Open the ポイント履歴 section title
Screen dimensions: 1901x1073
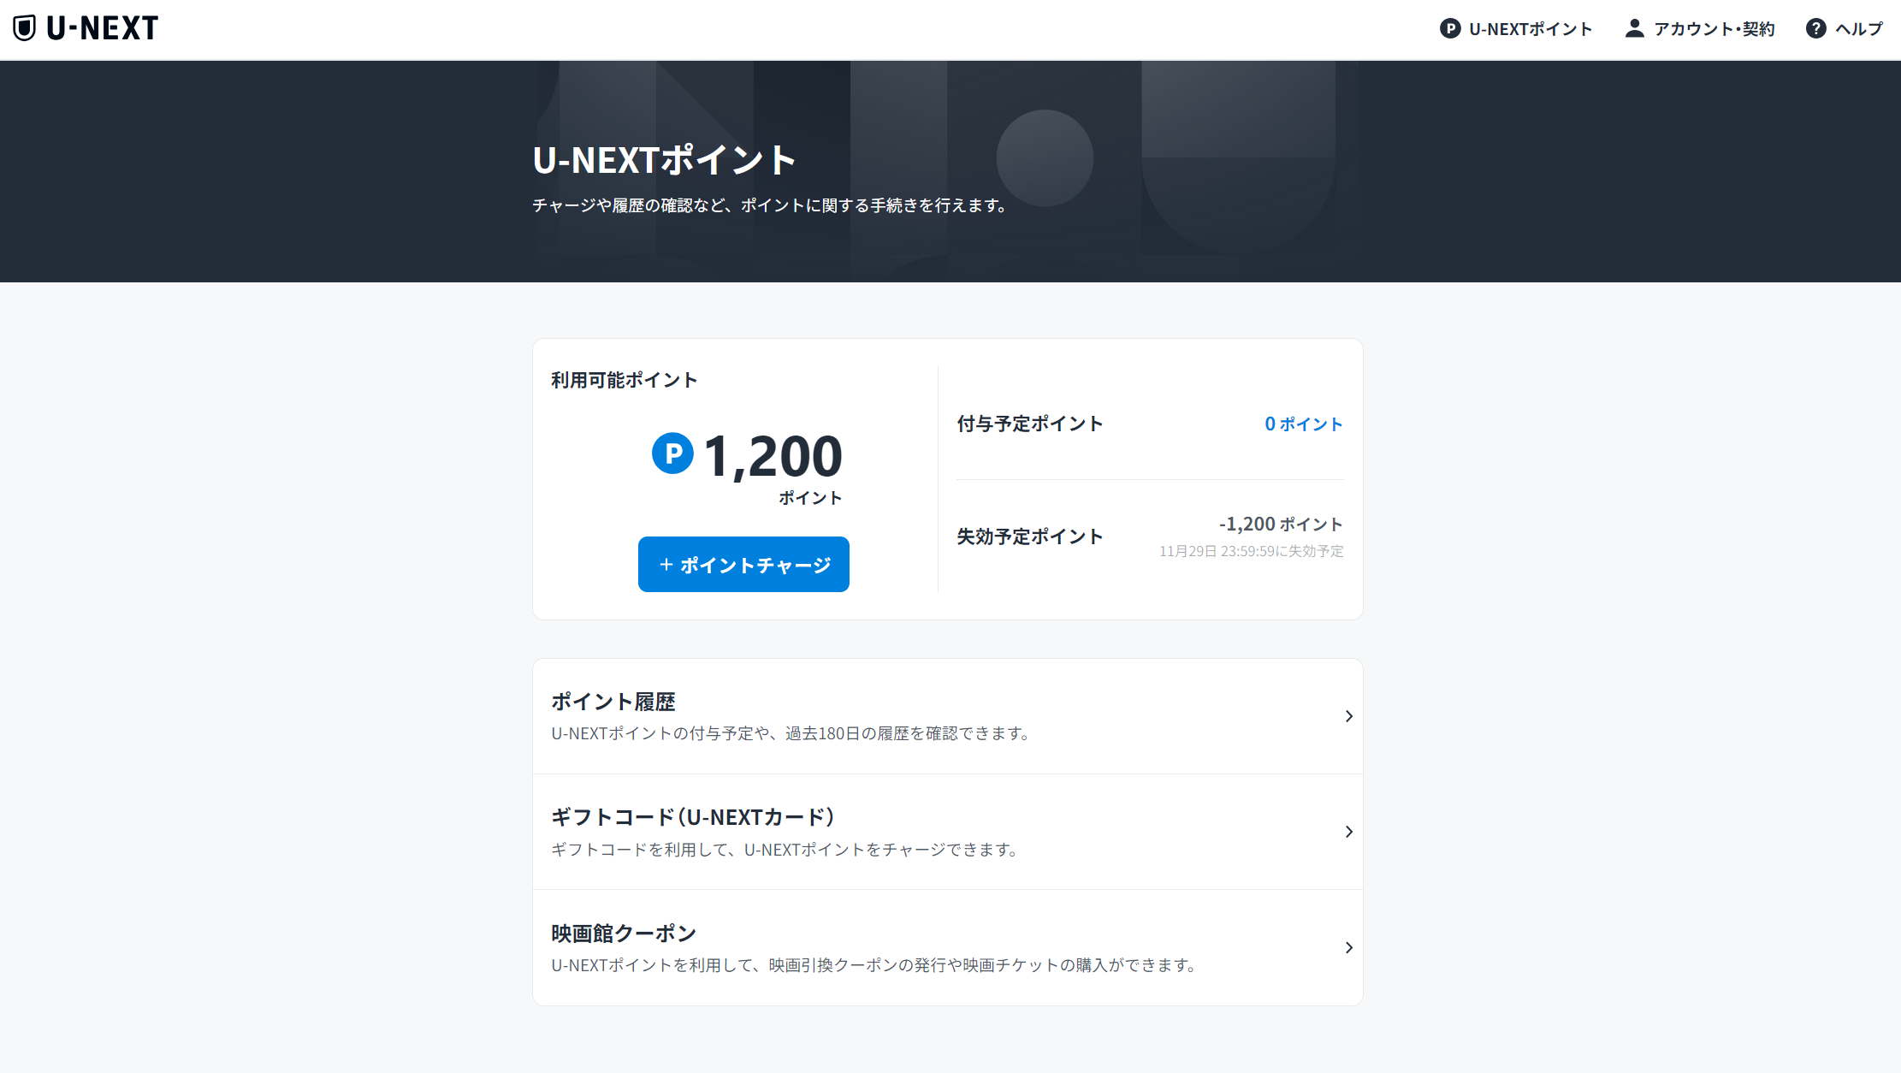click(613, 702)
